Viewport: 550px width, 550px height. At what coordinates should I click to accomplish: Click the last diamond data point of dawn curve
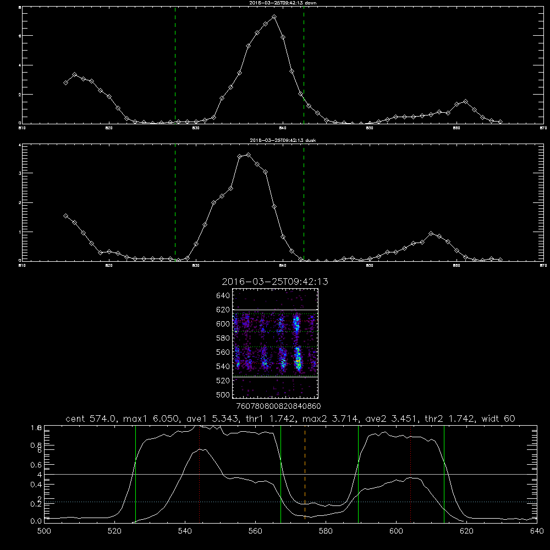point(500,122)
